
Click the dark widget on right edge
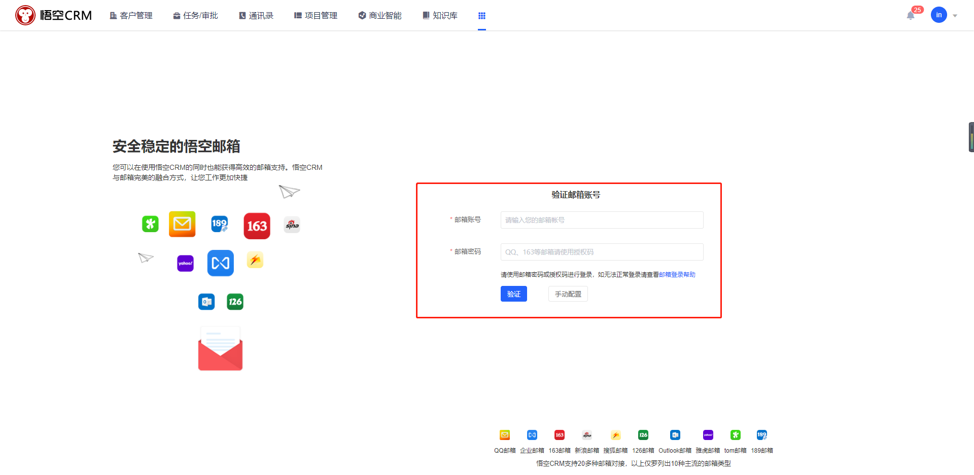(x=971, y=137)
